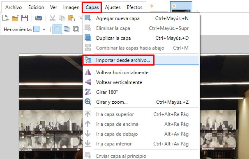The image size is (249, 159).
Task: Select the highlighted image thumbnail tab
Action: click(x=181, y=7)
